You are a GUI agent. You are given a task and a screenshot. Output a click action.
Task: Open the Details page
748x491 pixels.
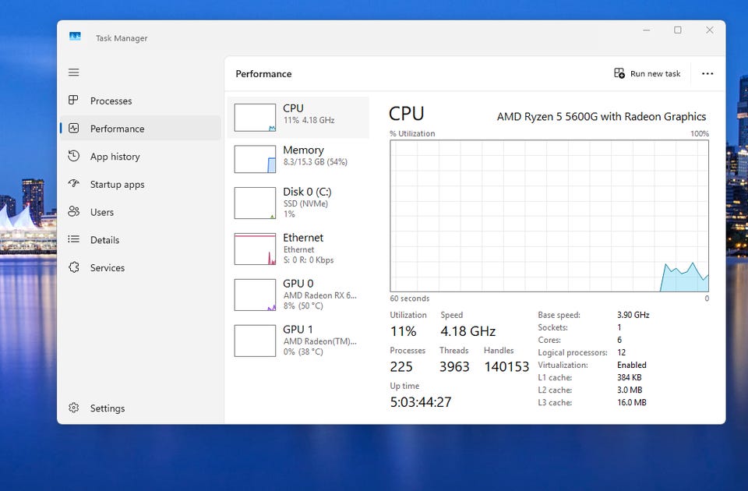pos(140,239)
